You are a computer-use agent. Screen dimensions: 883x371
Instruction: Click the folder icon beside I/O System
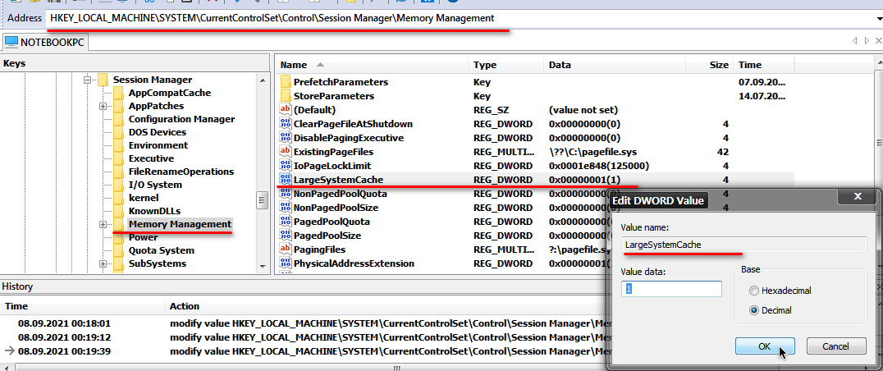[118, 185]
